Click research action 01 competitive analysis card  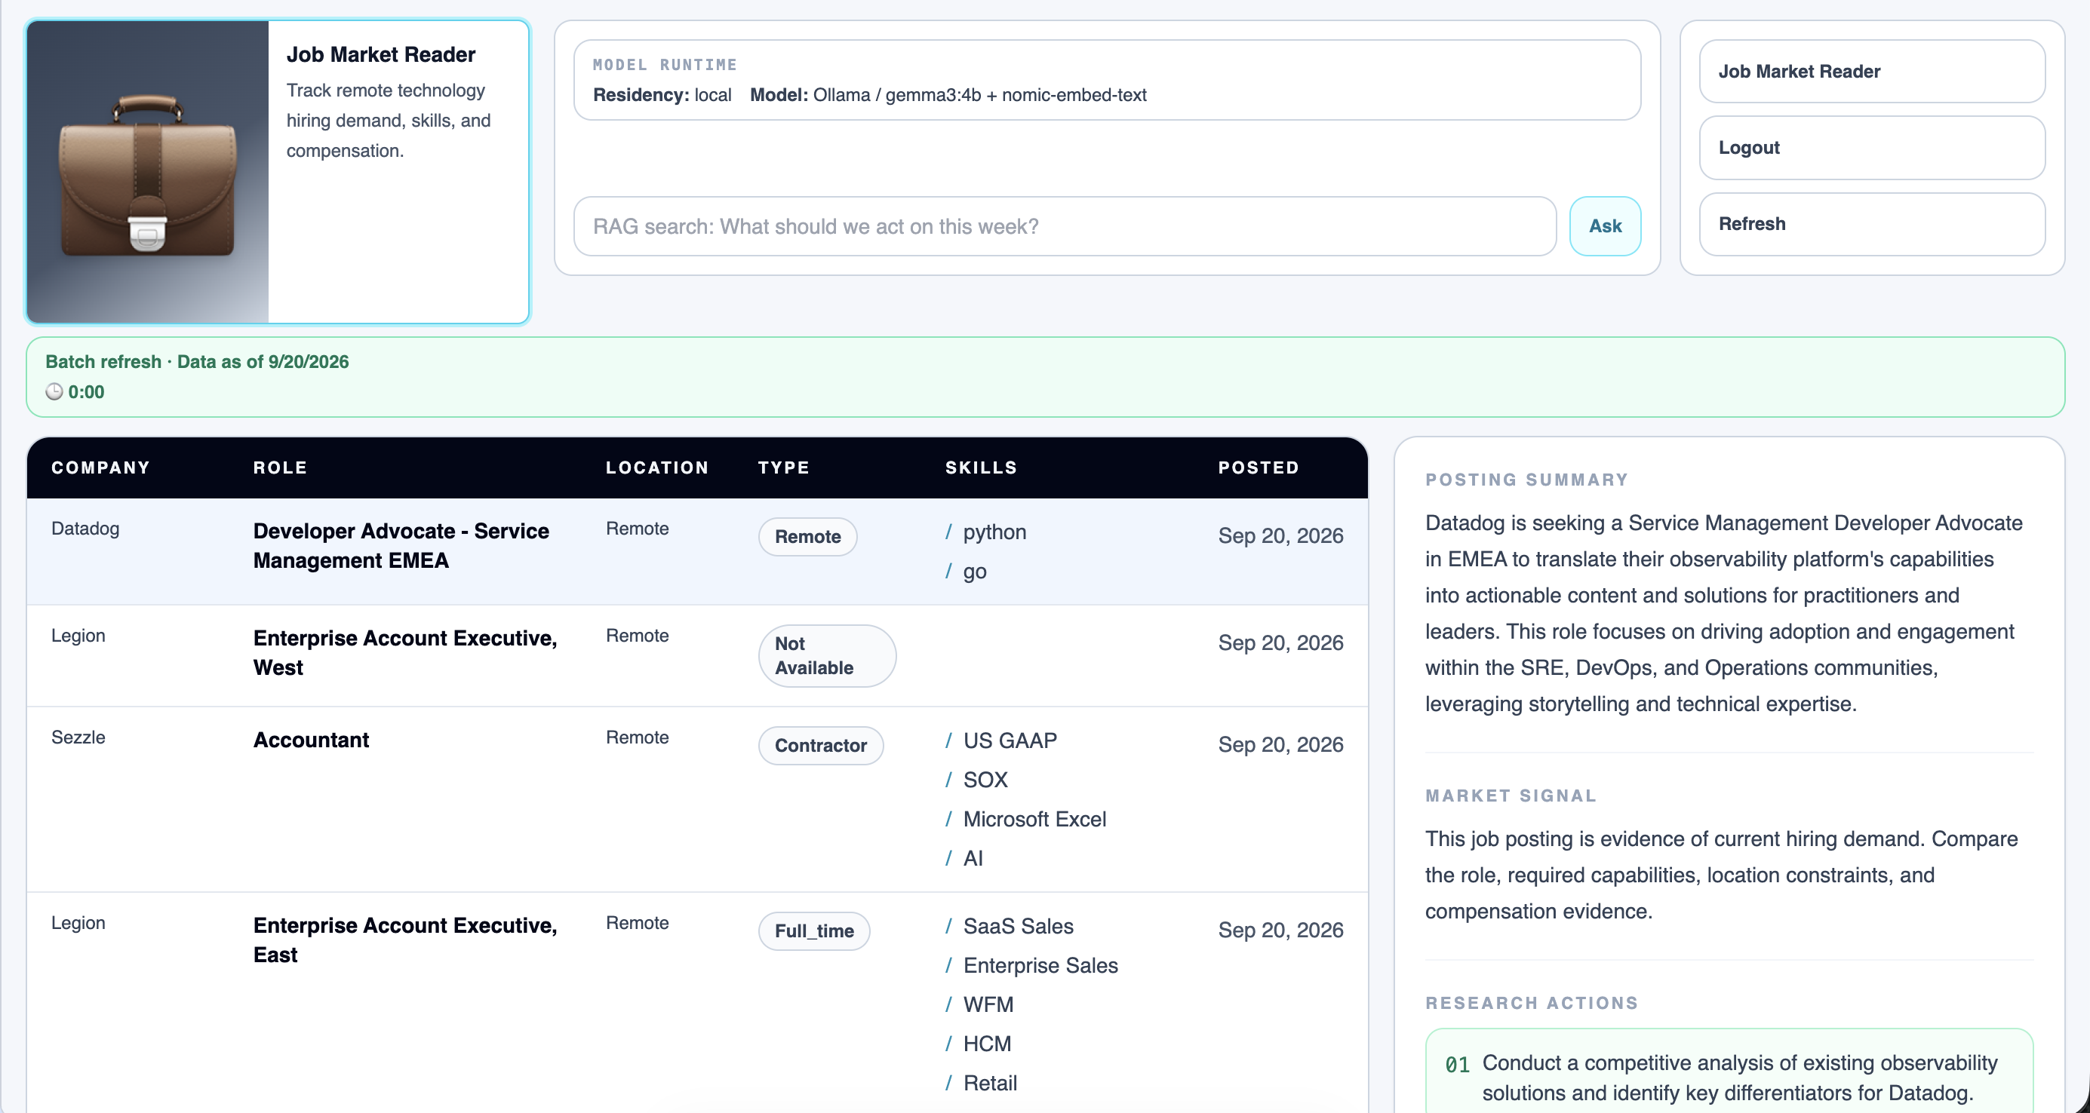(x=1729, y=1071)
